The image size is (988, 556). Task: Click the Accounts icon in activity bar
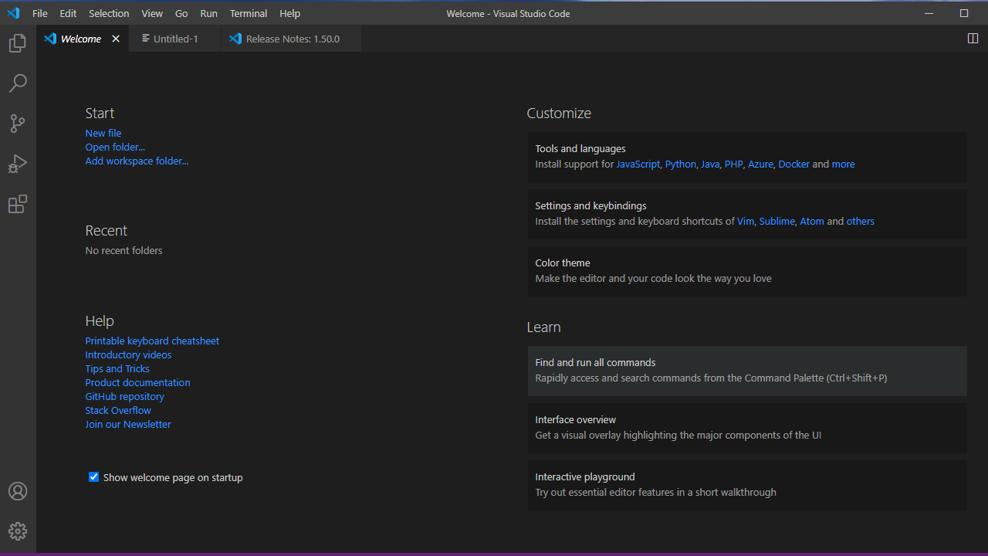[17, 491]
